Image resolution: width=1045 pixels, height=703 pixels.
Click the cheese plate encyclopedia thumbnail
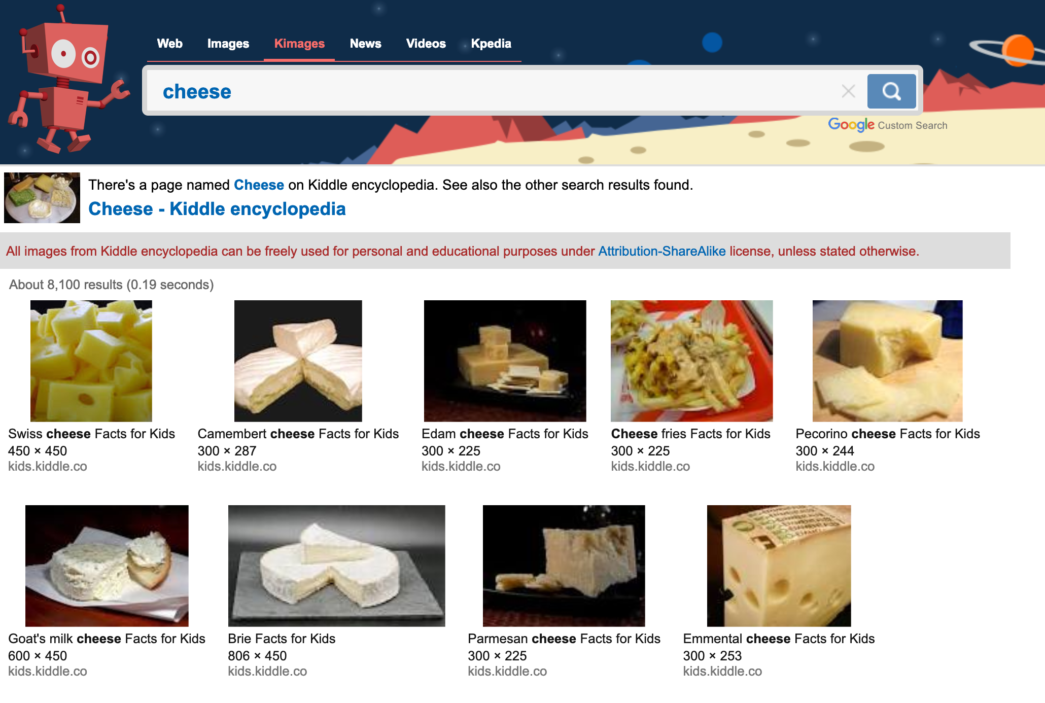coord(42,198)
